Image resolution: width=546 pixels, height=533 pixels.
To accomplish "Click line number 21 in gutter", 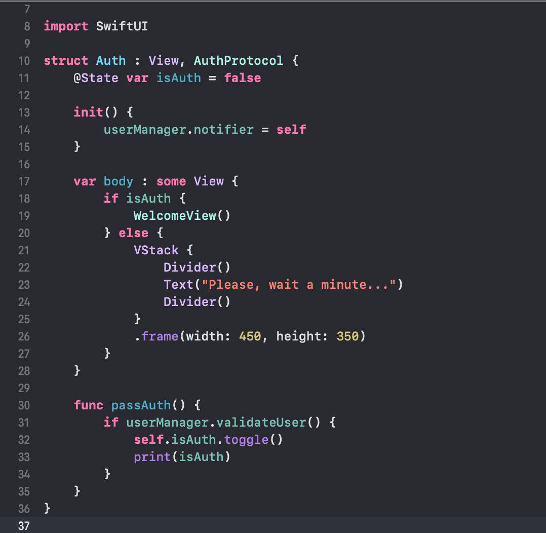I will point(24,250).
